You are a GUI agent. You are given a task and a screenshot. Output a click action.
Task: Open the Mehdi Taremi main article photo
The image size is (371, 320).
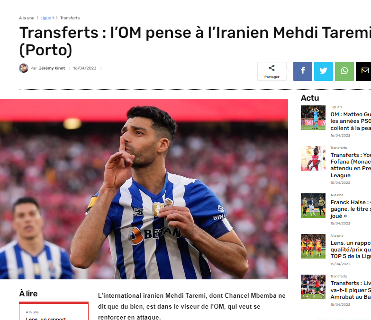coord(144,189)
